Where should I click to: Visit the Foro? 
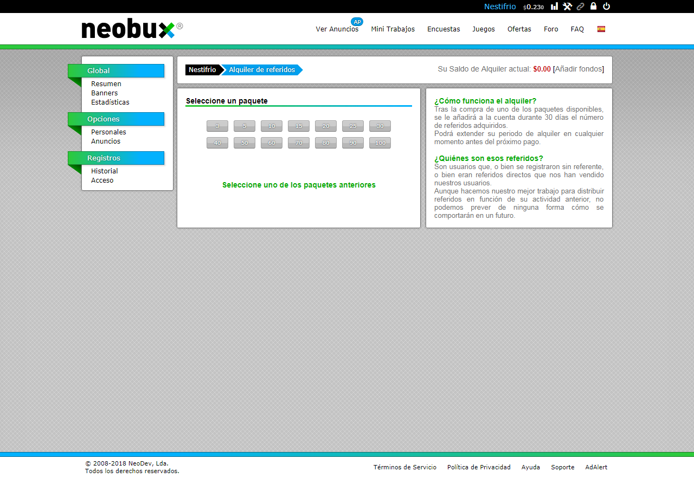pos(551,29)
